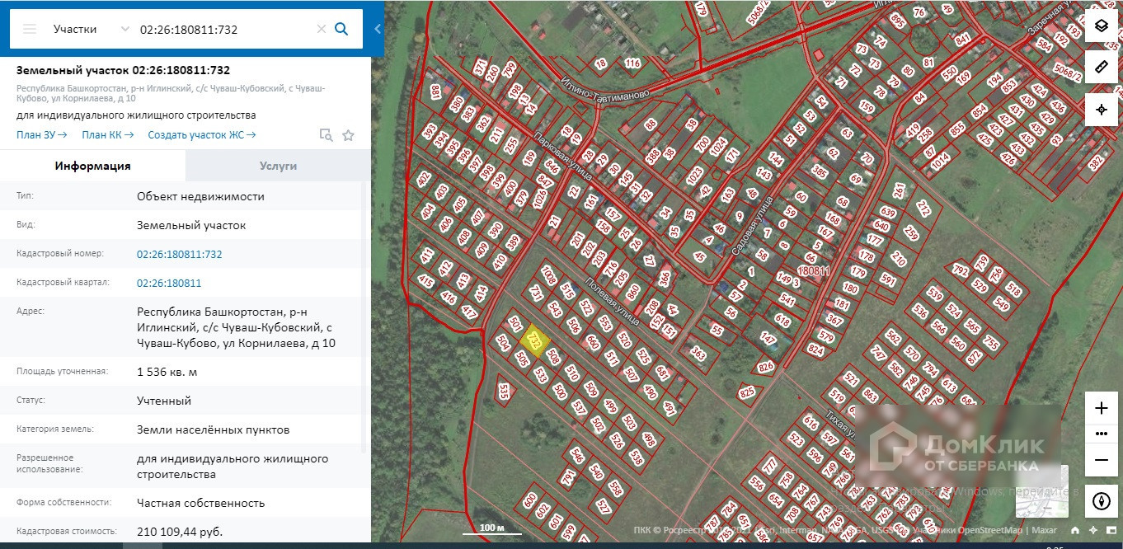This screenshot has width=1123, height=549.
Task: Click the cadastral number search field
Action: click(223, 29)
